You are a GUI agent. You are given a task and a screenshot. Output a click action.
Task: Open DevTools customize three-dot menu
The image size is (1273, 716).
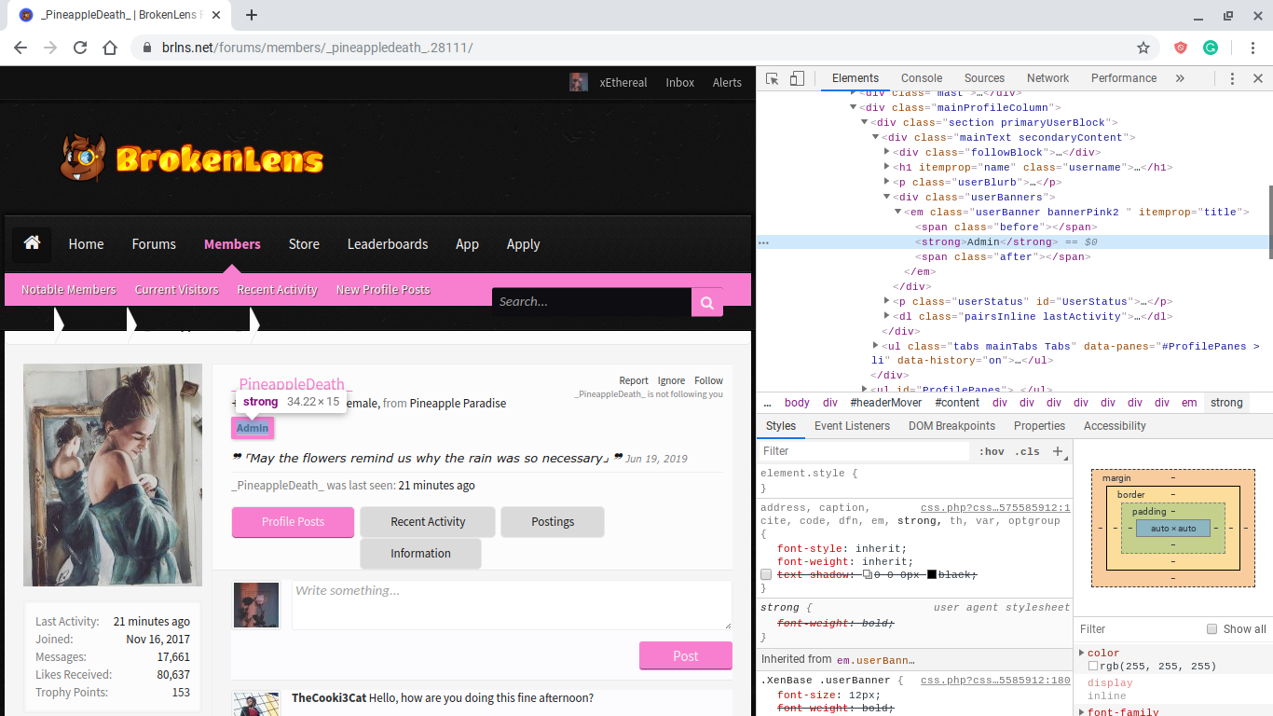(x=1232, y=78)
